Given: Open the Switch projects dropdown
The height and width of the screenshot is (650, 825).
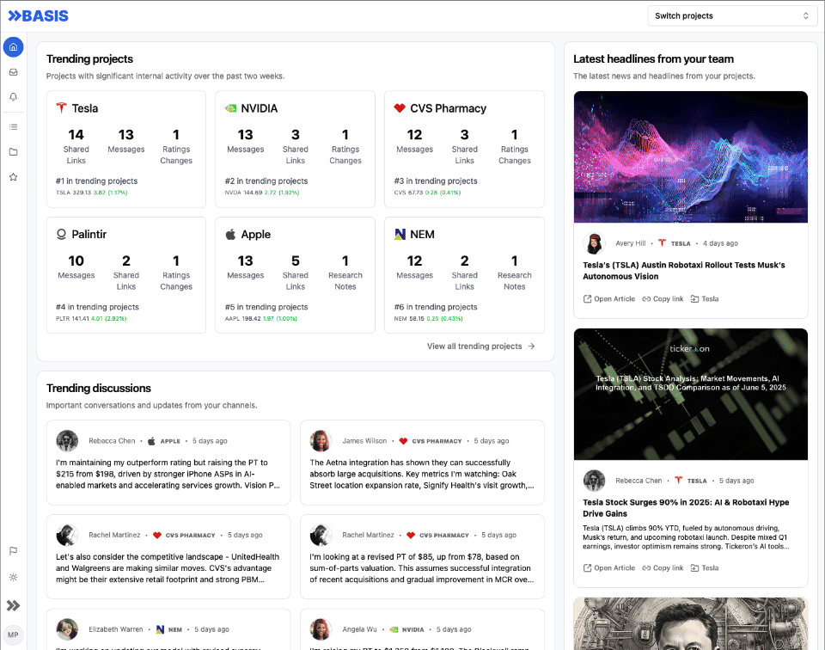Looking at the screenshot, I should point(732,15).
